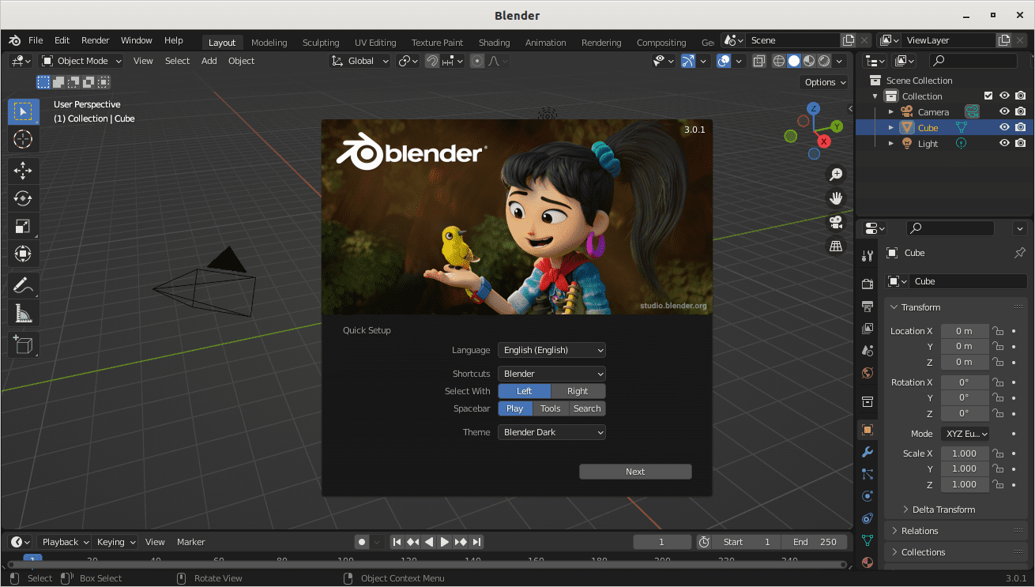Open the Render menu

click(x=95, y=40)
